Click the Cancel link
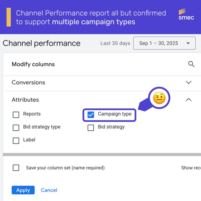This screenshot has width=201, height=201. point(49,190)
